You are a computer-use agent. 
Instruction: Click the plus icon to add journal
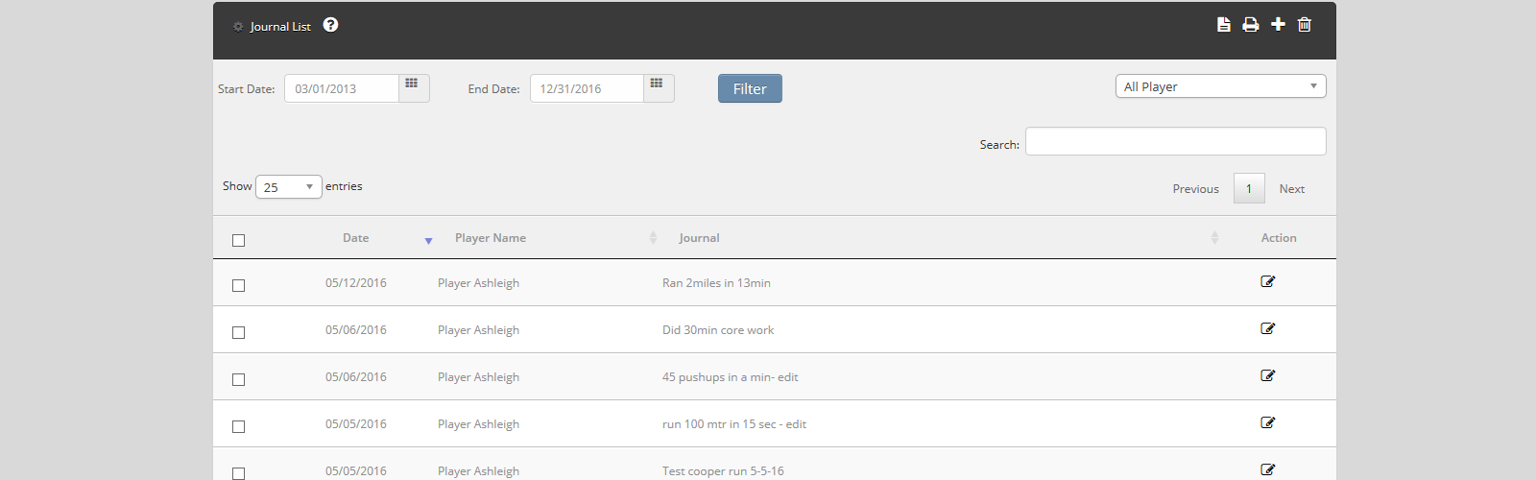click(x=1278, y=25)
